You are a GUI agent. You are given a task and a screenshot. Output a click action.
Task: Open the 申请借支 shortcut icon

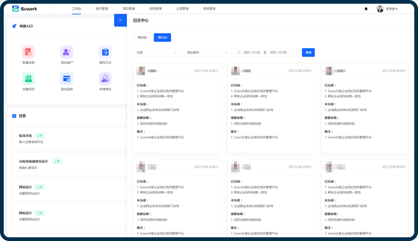coord(105,78)
